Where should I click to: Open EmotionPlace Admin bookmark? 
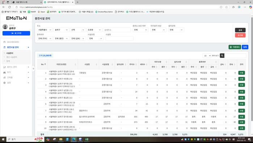point(104,12)
